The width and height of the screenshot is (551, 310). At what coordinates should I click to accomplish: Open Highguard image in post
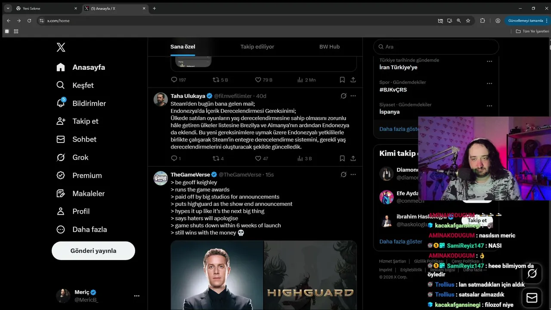click(x=310, y=275)
